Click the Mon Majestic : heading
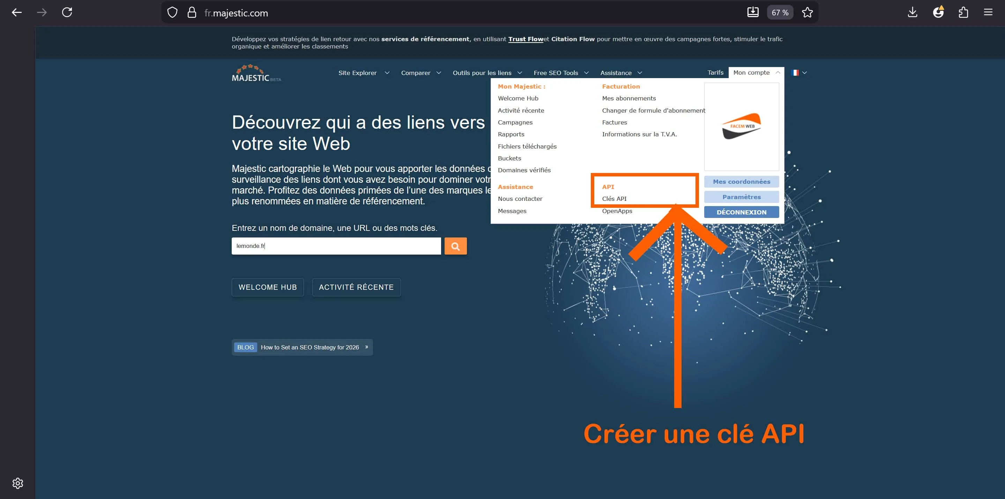This screenshot has height=499, width=1005. [521, 86]
